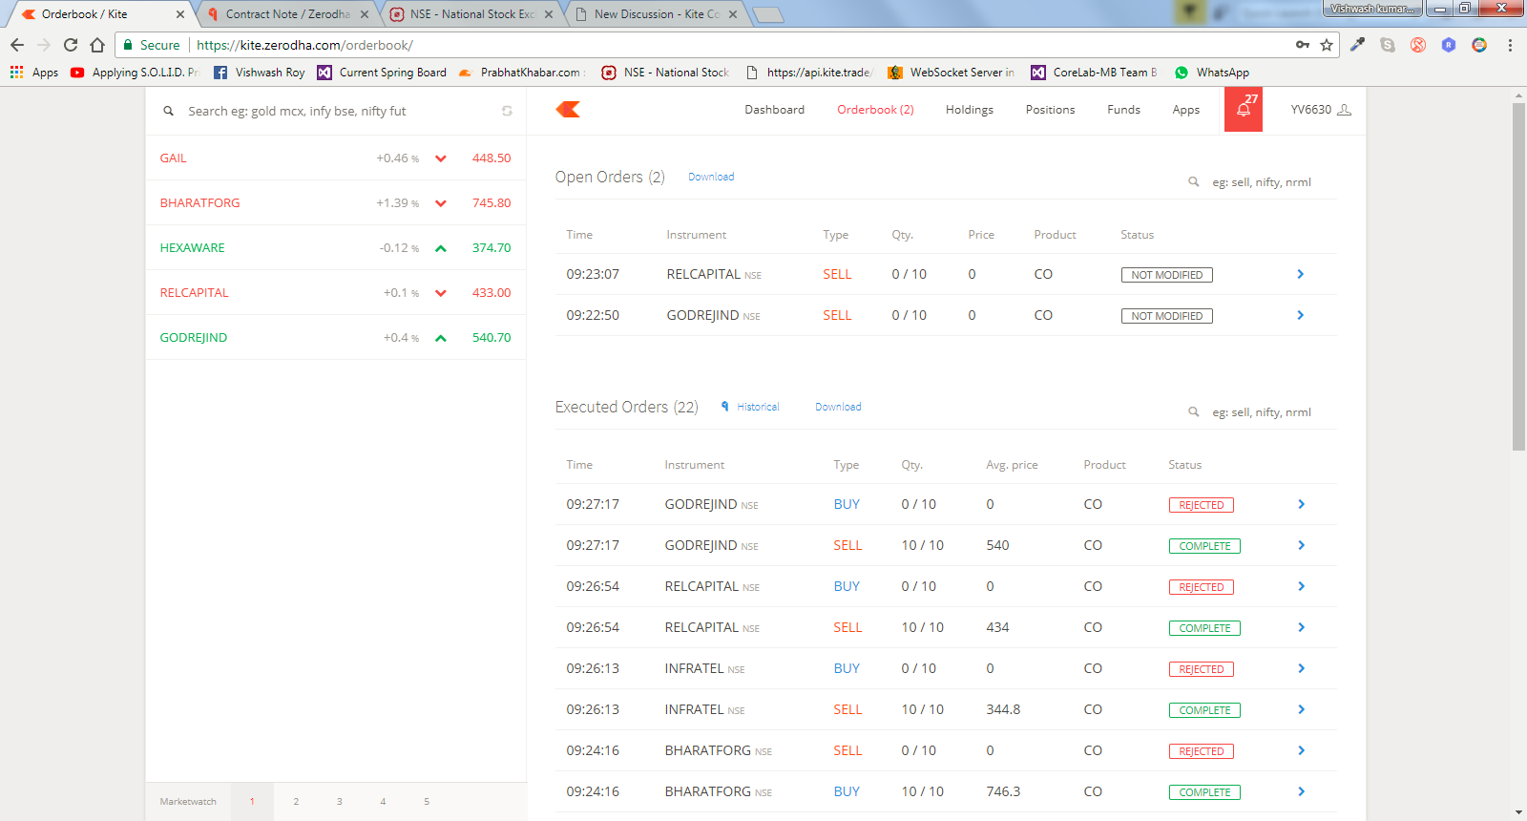Image resolution: width=1527 pixels, height=821 pixels.
Task: Click the eyedropper extension icon
Action: [x=1357, y=45]
